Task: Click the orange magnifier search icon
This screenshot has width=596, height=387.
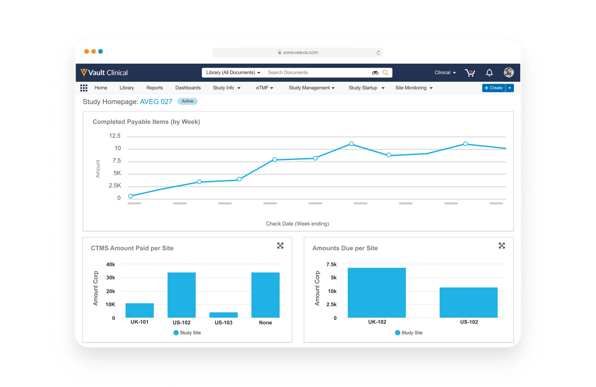Action: (386, 73)
